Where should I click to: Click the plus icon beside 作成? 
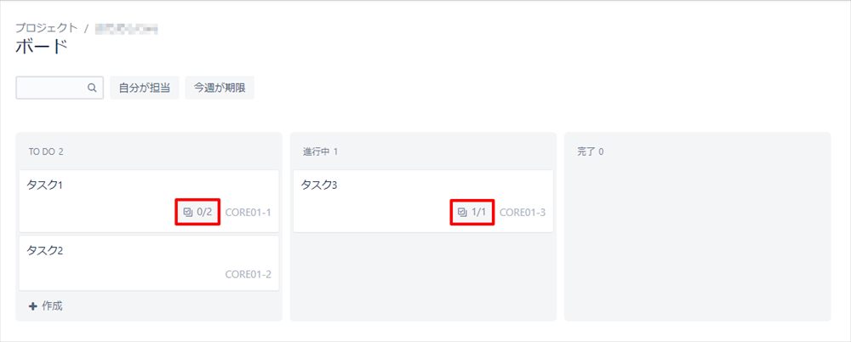pos(32,306)
